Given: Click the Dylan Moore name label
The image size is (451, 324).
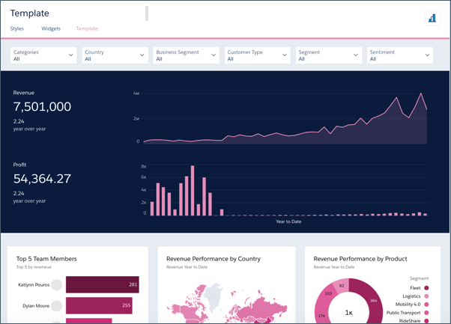Looking at the screenshot, I should pyautogui.click(x=36, y=306).
